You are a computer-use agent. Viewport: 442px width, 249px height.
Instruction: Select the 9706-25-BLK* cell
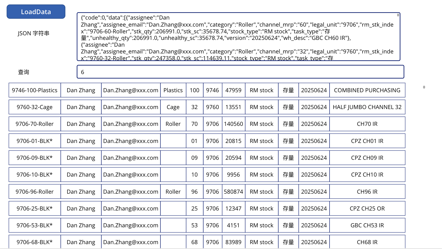pos(35,209)
